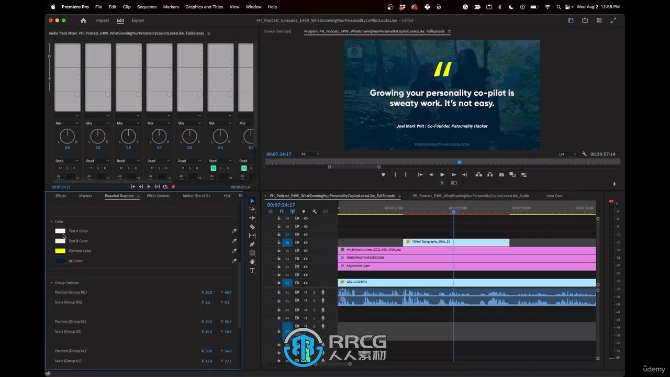Toggle V6 track targeting
670x377 pixels.
(x=287, y=242)
